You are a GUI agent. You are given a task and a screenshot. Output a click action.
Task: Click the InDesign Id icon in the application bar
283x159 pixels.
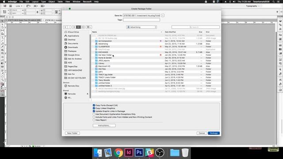[x=5, y=6]
